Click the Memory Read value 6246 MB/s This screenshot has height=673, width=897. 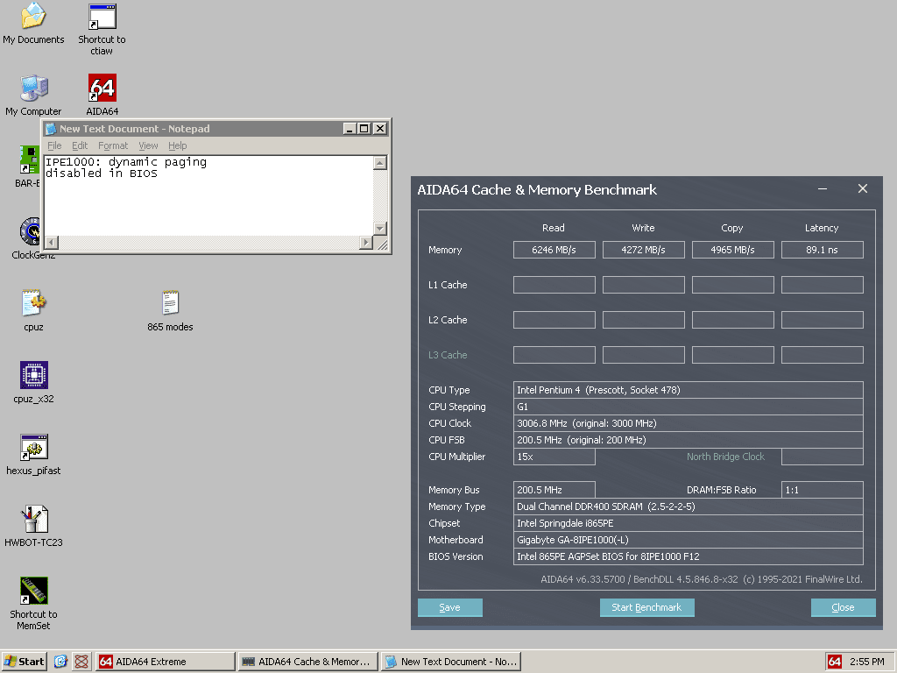pyautogui.click(x=554, y=250)
